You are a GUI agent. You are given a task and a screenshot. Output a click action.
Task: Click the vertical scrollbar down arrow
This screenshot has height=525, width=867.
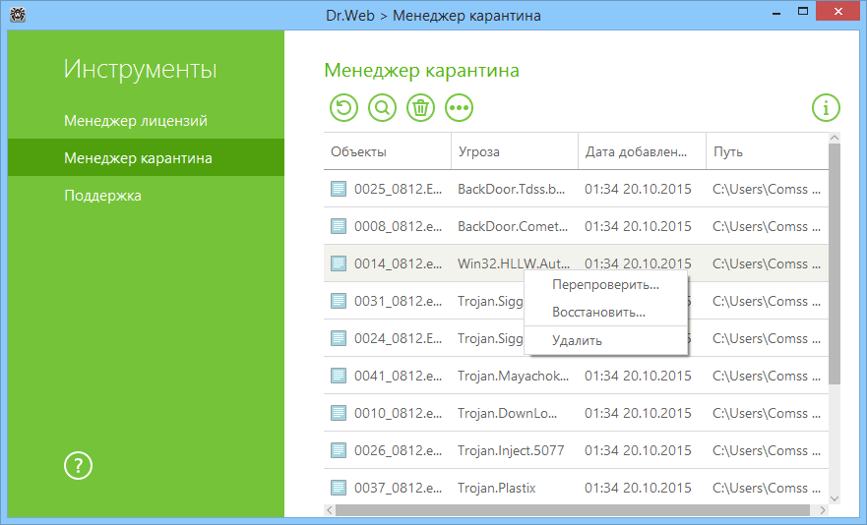tap(835, 498)
